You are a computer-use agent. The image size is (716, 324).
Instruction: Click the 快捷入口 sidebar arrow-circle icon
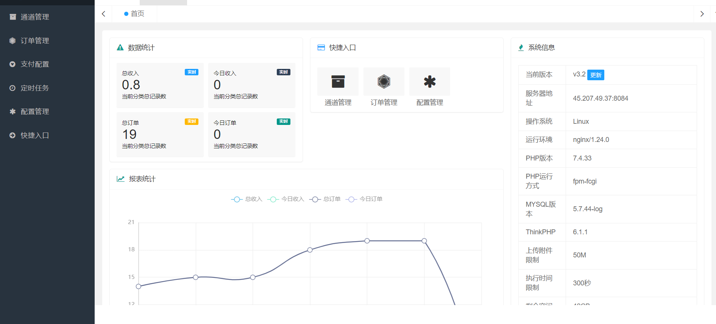12,135
